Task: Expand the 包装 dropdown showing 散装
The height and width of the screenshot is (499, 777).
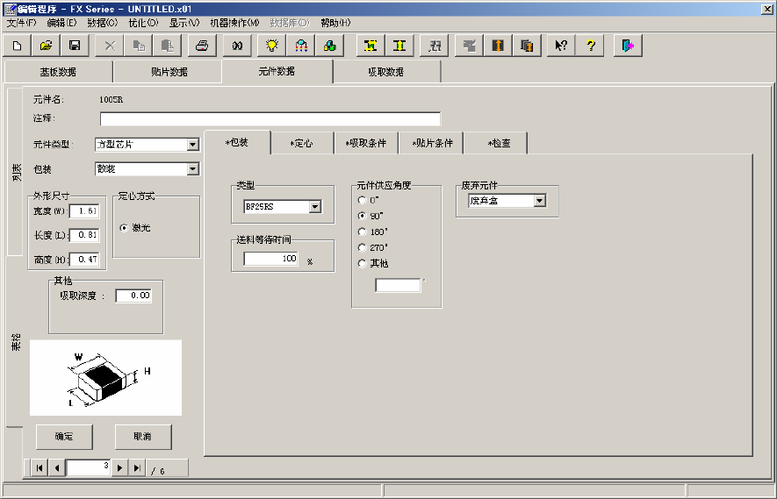Action: click(193, 169)
